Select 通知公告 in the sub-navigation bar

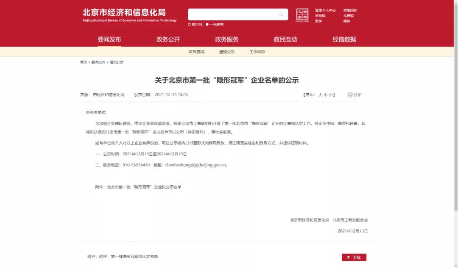click(226, 52)
